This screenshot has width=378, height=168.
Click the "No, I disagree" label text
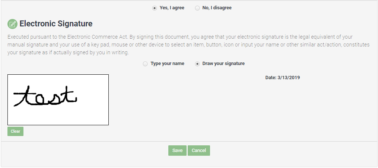click(x=217, y=8)
